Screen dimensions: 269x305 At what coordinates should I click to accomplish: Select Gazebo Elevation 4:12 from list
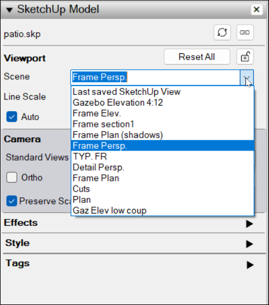point(163,103)
